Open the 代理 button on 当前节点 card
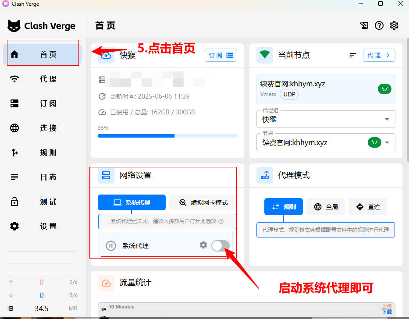Image resolution: width=409 pixels, height=319 pixels. pos(379,55)
